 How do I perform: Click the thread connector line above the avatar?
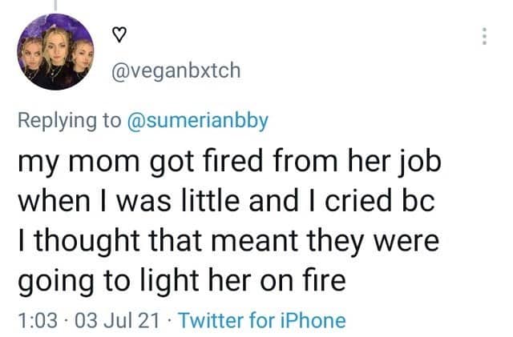(x=55, y=6)
